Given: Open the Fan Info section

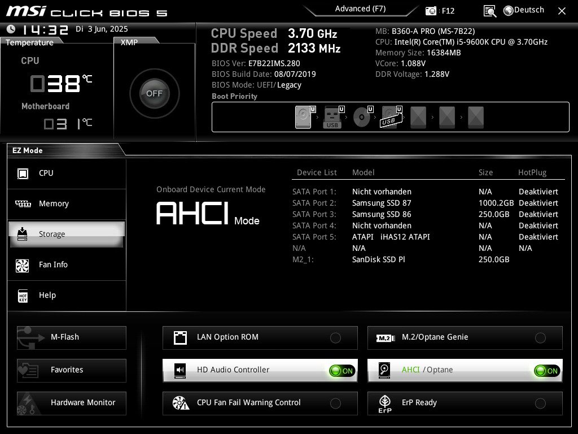Looking at the screenshot, I should [67, 265].
